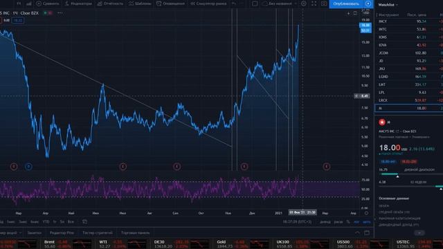The image size is (443, 249).
Task: Select JNJ row in watchlist
Action: [x=409, y=69]
